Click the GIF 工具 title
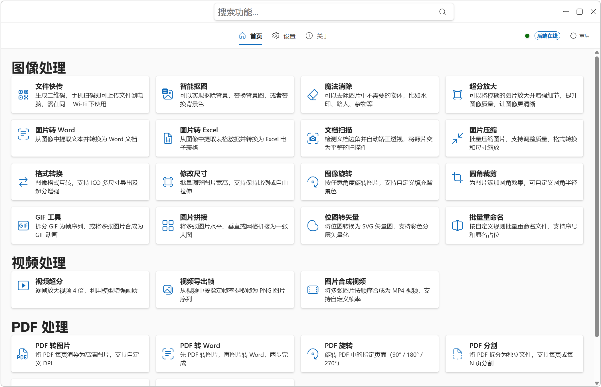The width and height of the screenshot is (601, 387). pyautogui.click(x=48, y=217)
